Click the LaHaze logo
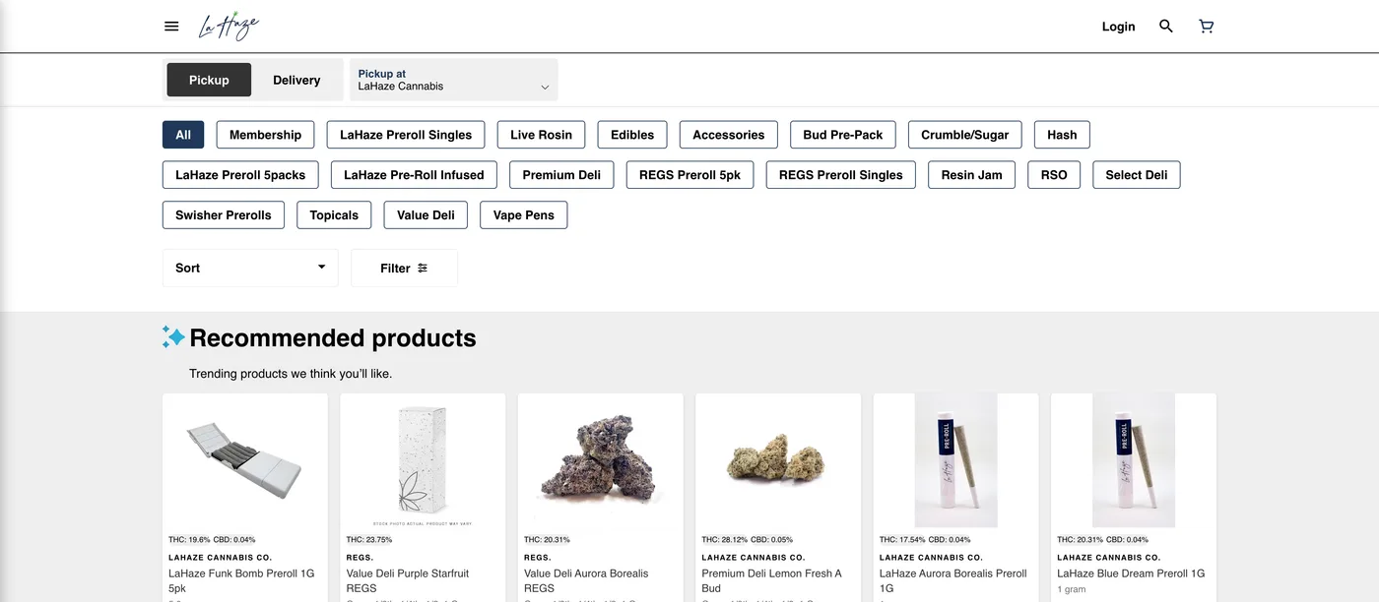This screenshot has width=1379, height=602. [229, 27]
